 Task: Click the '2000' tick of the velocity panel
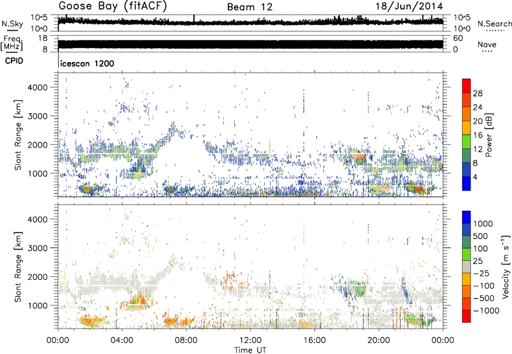[x=37, y=277]
